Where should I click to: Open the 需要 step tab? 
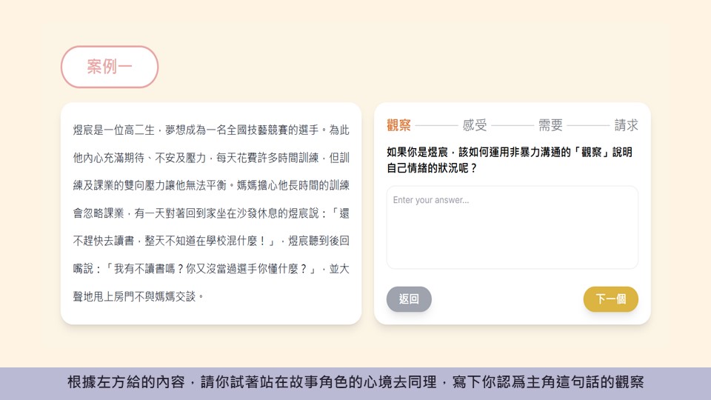(x=550, y=125)
